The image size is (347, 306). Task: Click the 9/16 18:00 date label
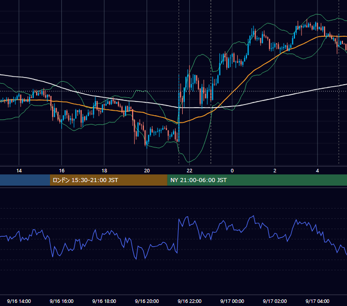[104, 301]
